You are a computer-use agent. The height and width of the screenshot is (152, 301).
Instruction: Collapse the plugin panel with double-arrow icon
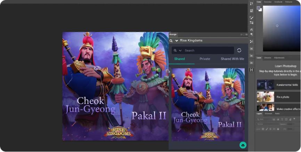pos(242,34)
